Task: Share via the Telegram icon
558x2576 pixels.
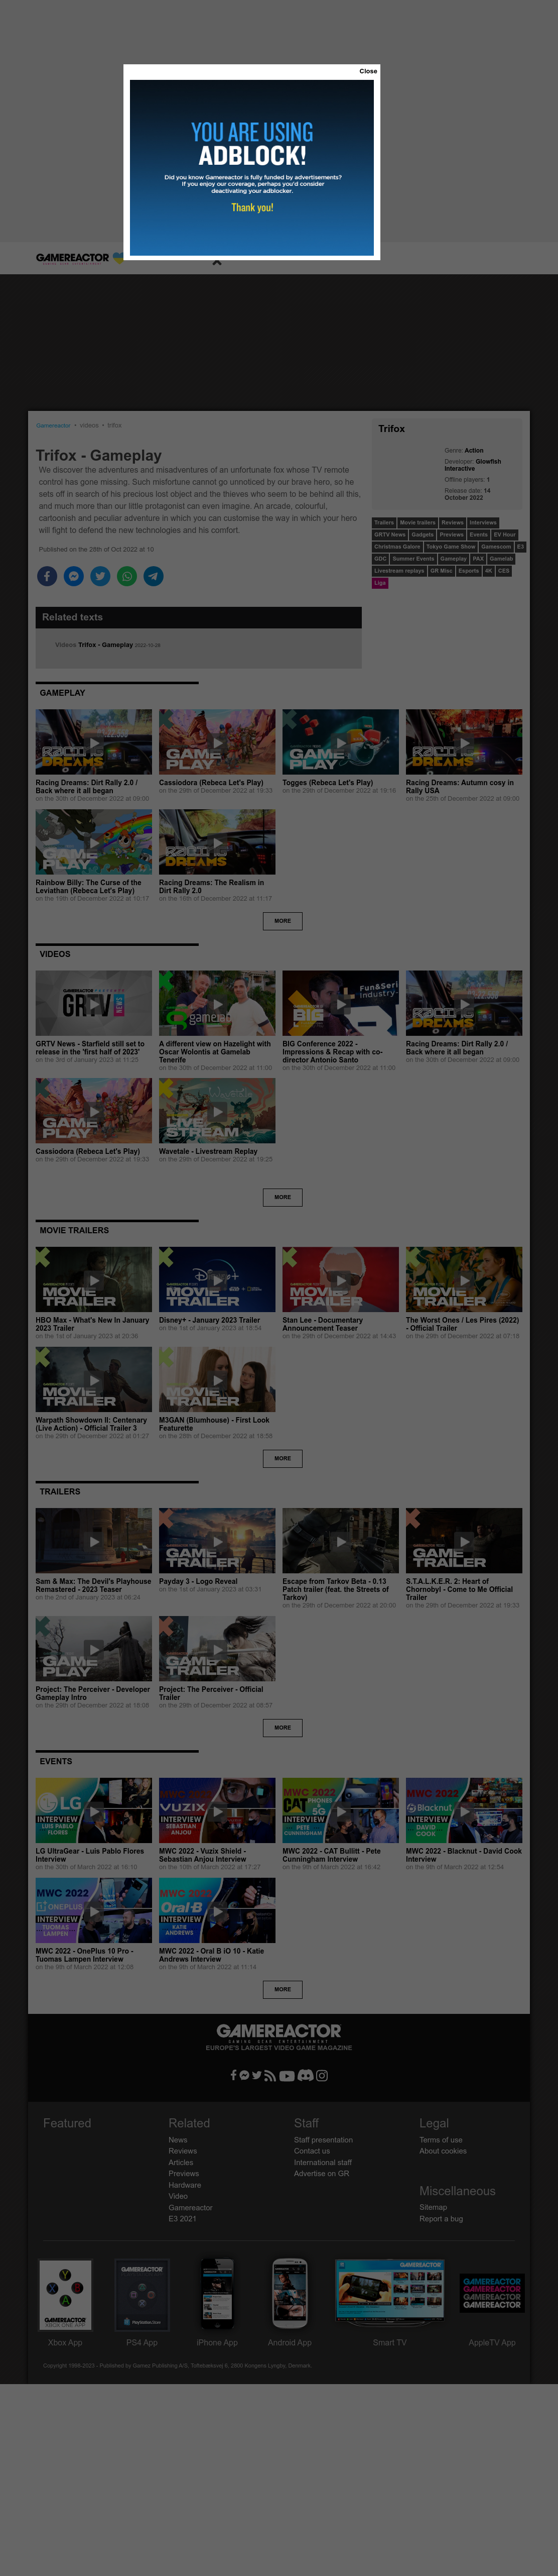Action: 154,576
